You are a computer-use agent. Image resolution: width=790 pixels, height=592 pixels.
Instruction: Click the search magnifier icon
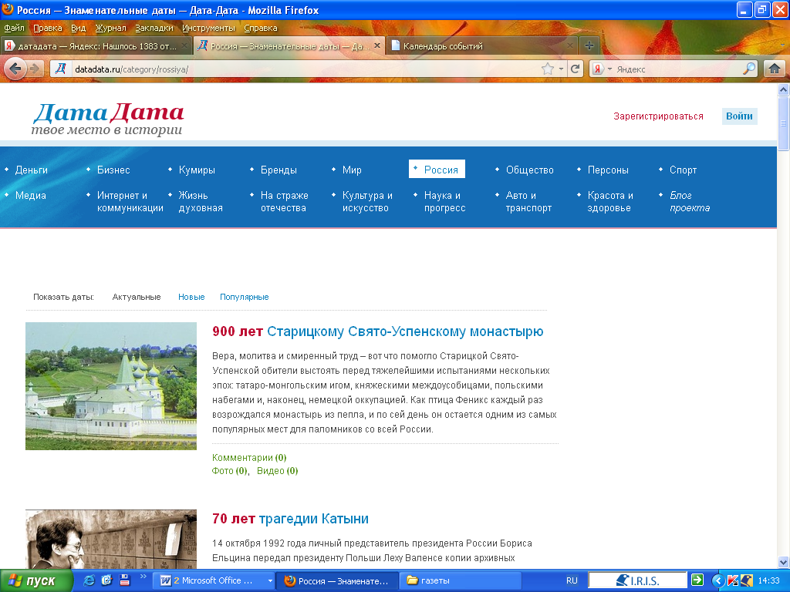(749, 69)
